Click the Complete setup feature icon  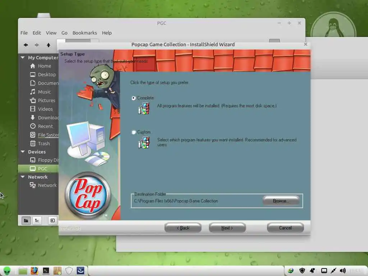[x=144, y=109]
